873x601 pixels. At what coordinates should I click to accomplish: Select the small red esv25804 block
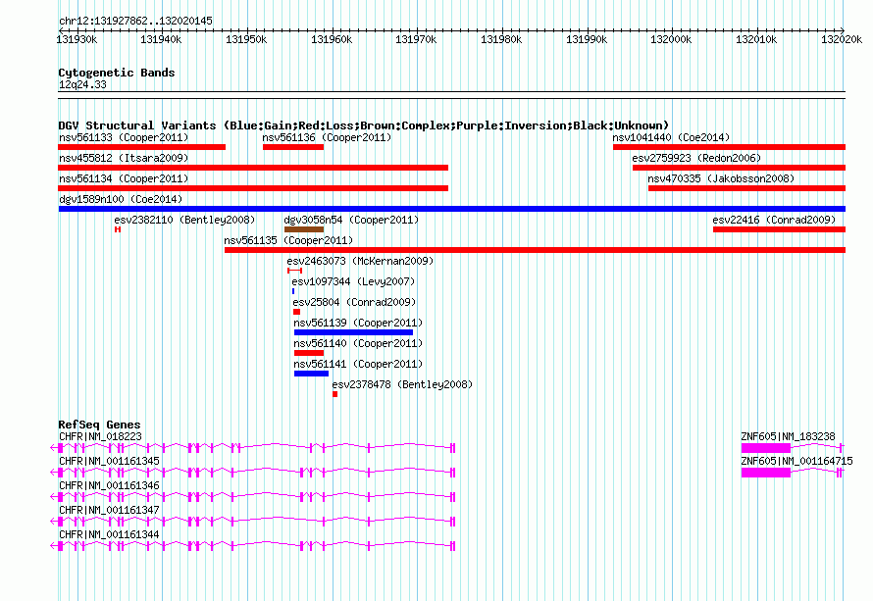click(297, 312)
